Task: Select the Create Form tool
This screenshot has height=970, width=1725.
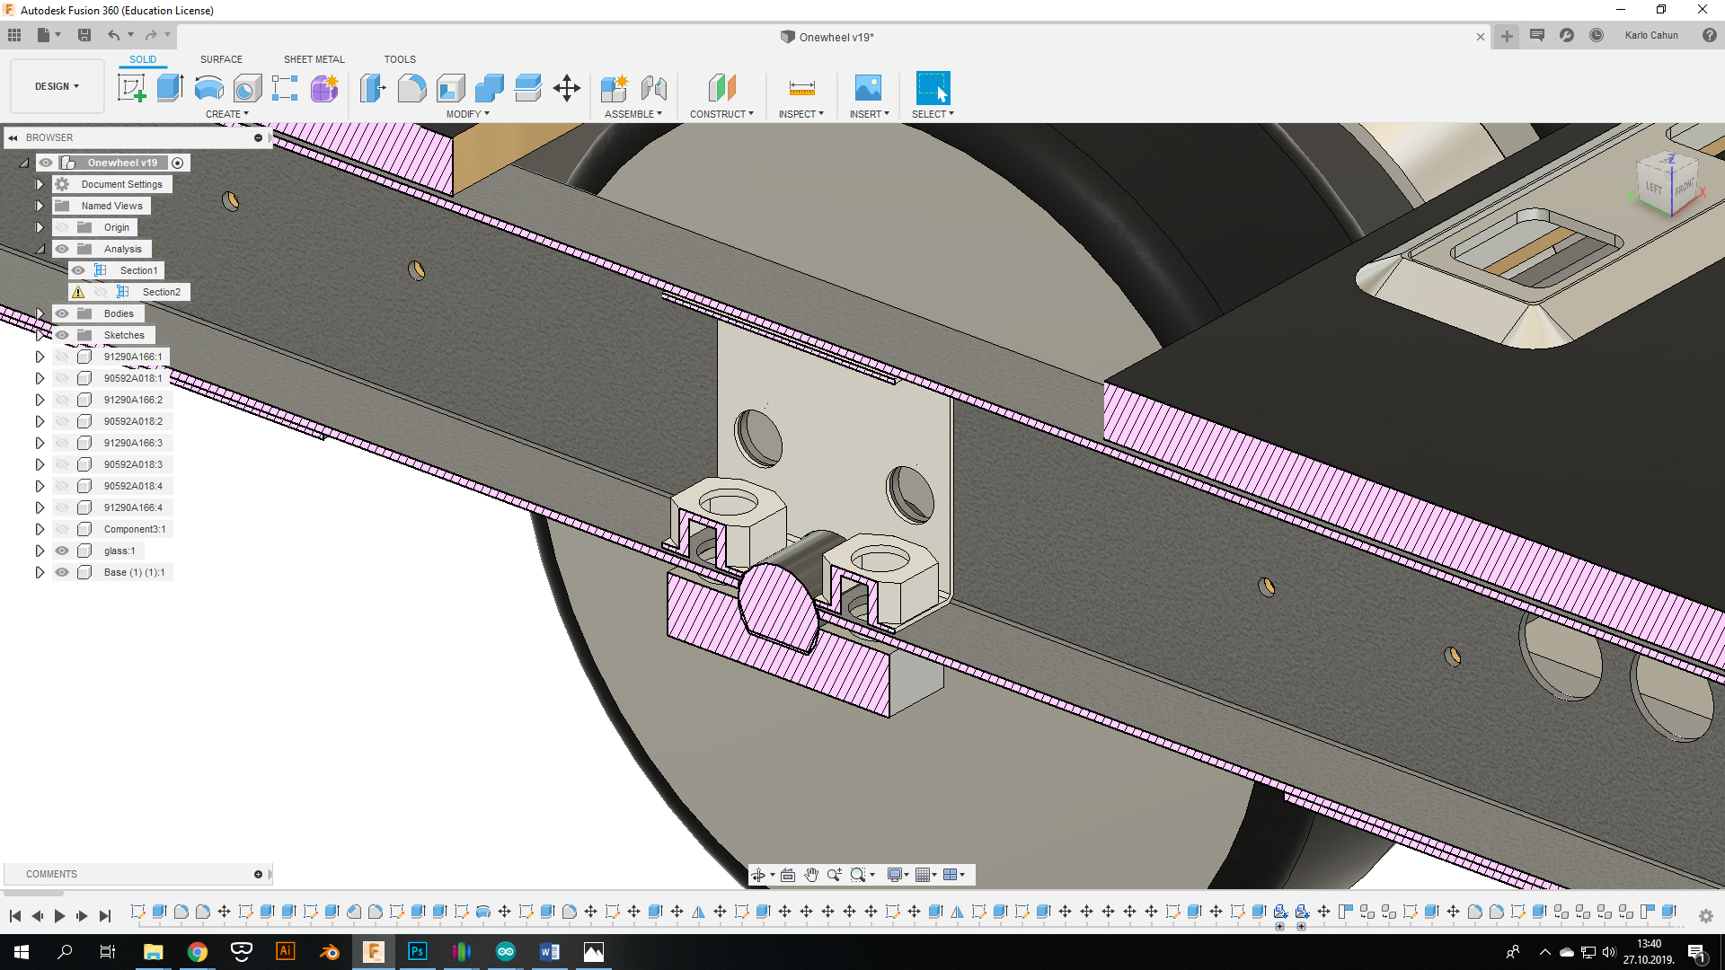Action: click(324, 88)
